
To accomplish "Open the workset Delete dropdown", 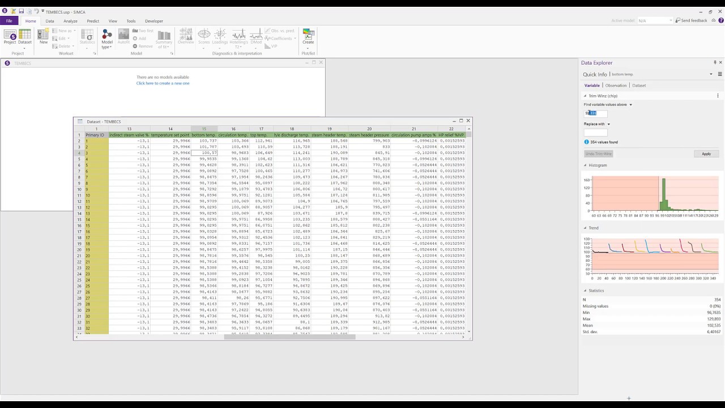I will pos(63,46).
